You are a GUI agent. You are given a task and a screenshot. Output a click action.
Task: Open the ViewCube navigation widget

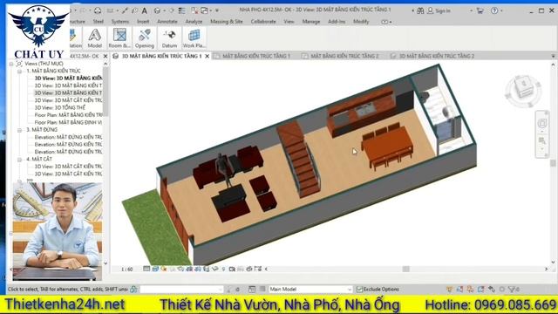523,90
